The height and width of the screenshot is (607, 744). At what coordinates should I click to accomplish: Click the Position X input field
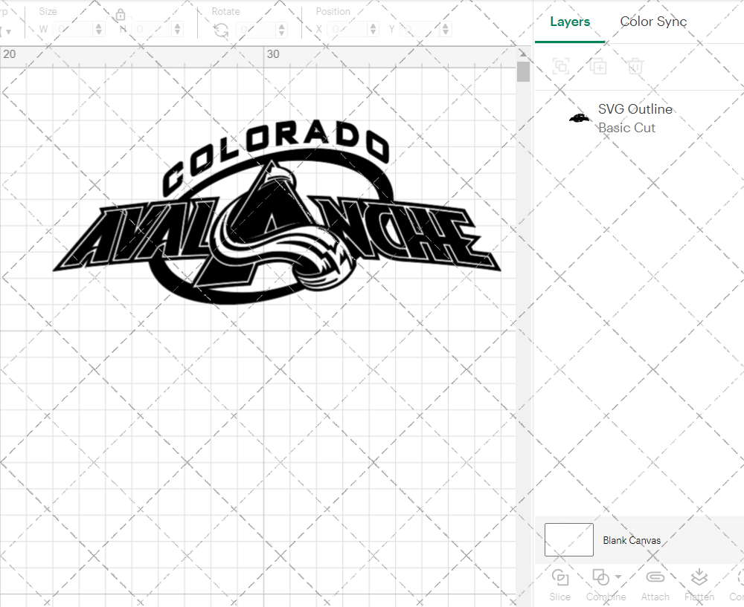pos(347,30)
